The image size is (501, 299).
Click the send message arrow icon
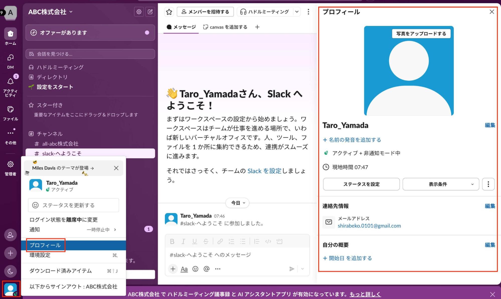tap(291, 269)
